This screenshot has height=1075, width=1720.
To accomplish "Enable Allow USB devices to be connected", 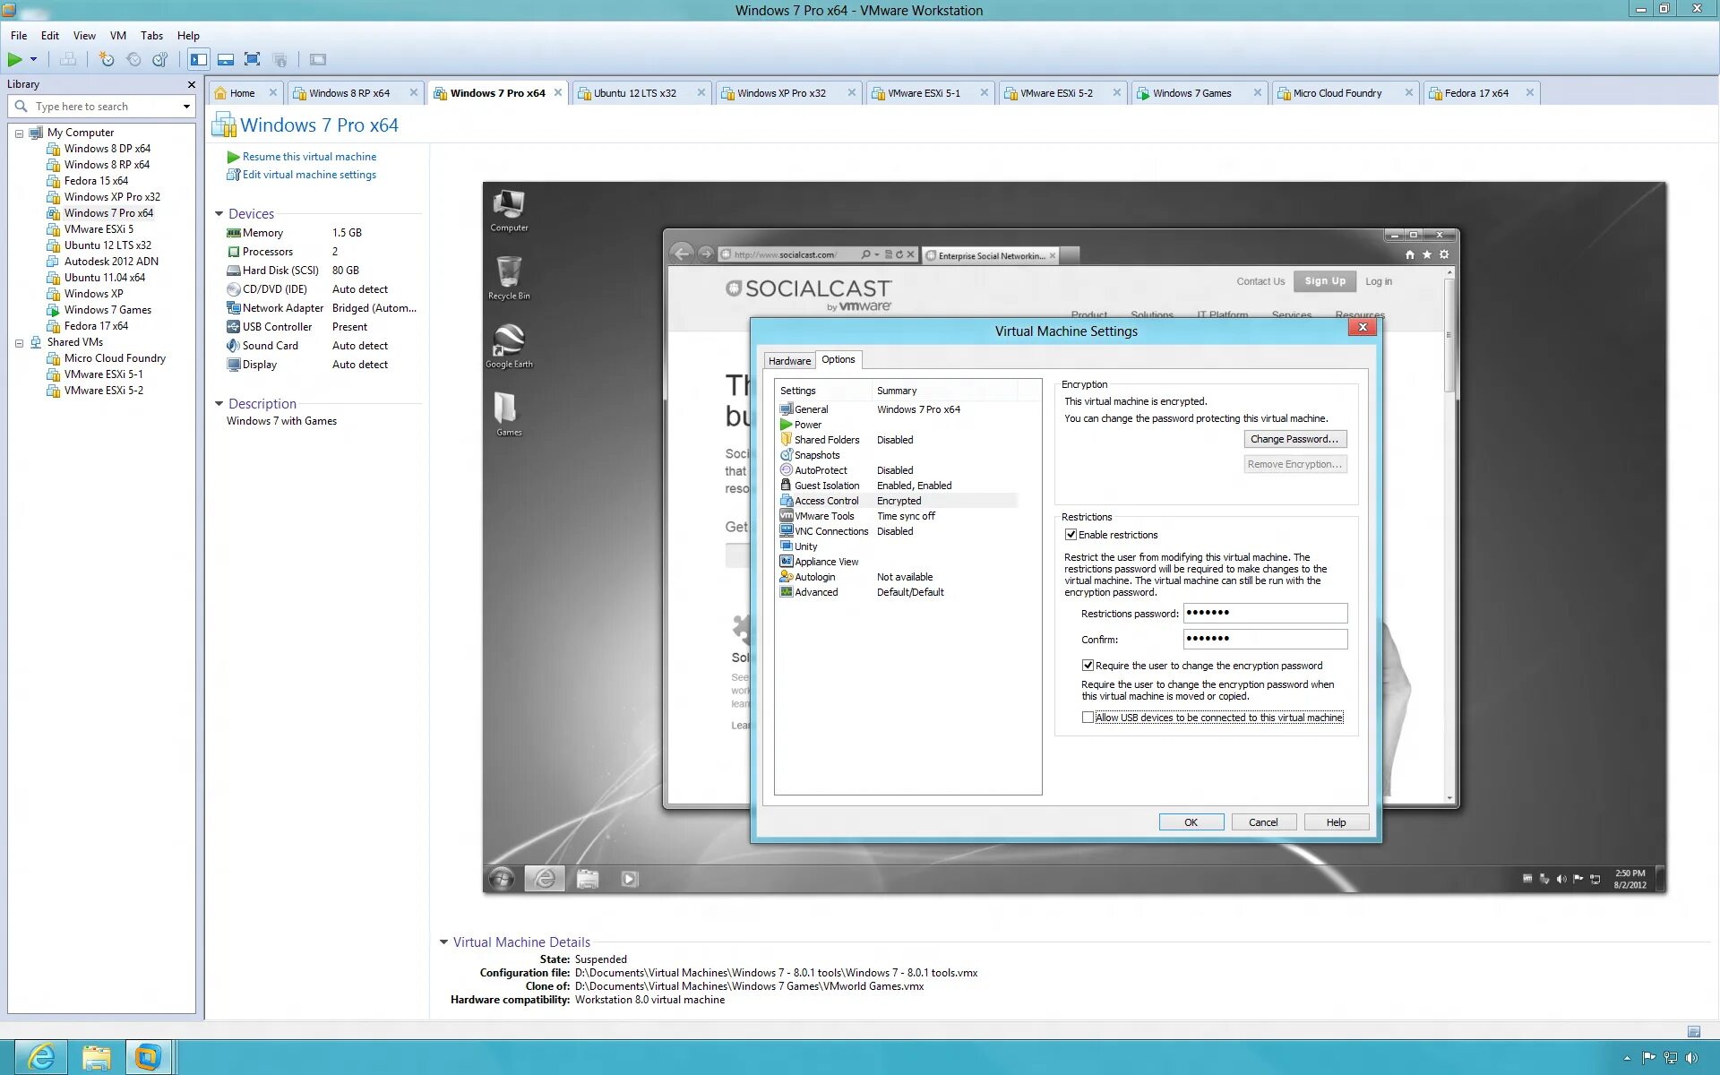I will tap(1088, 717).
